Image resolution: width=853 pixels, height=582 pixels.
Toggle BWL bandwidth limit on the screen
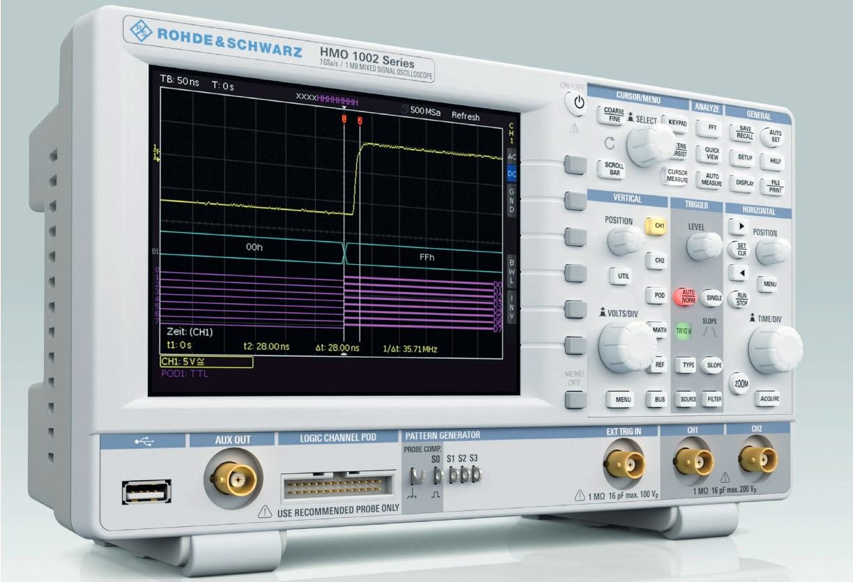pos(512,271)
